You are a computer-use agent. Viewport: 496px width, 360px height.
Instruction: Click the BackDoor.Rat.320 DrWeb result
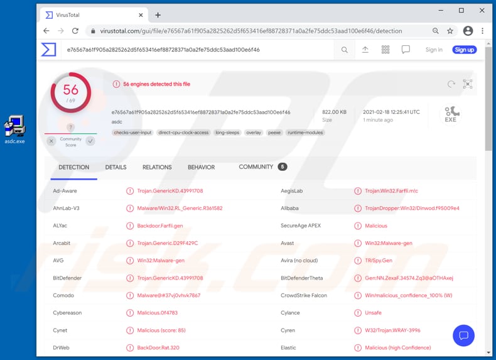158,347
